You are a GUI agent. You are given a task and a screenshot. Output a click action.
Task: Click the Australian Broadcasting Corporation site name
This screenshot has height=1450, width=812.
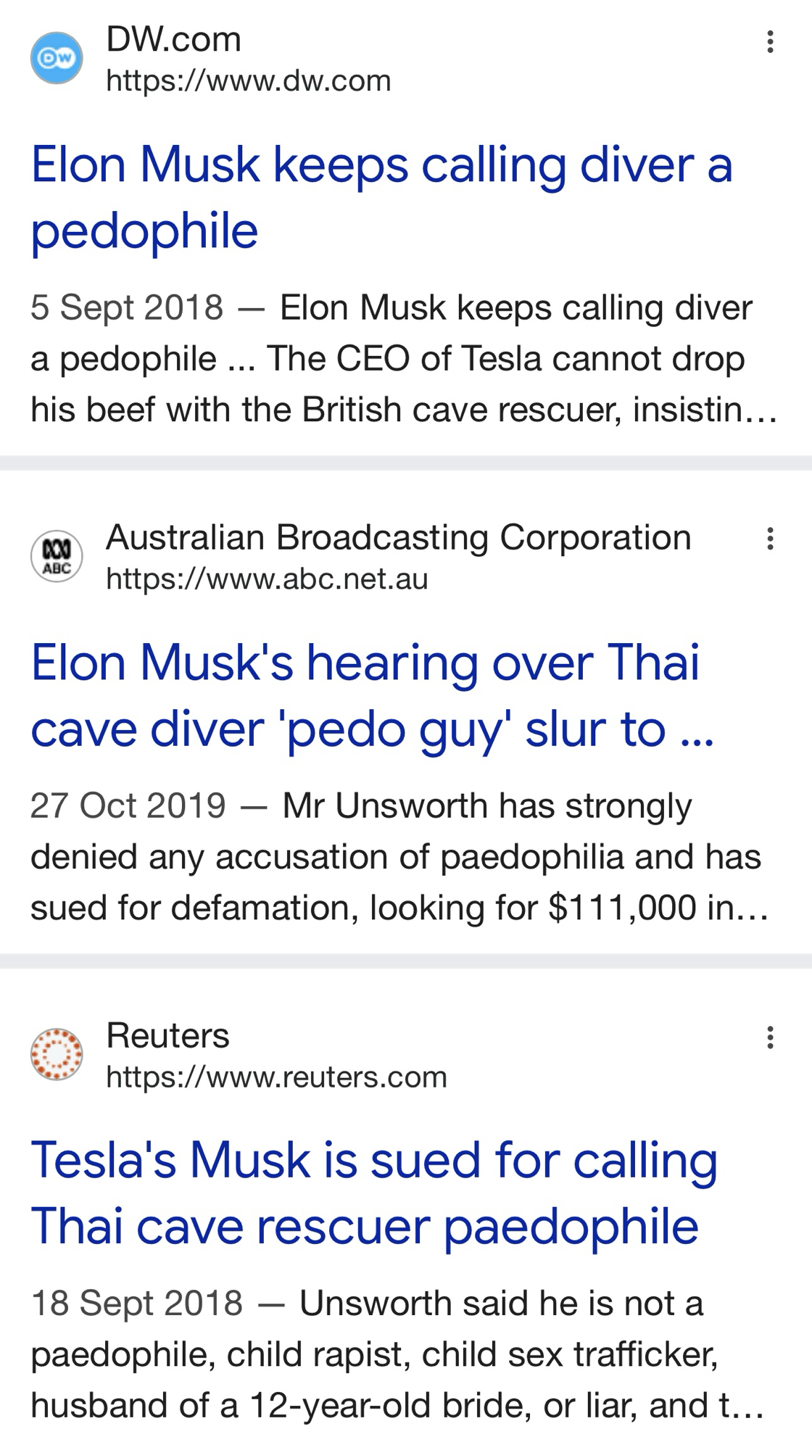[398, 537]
